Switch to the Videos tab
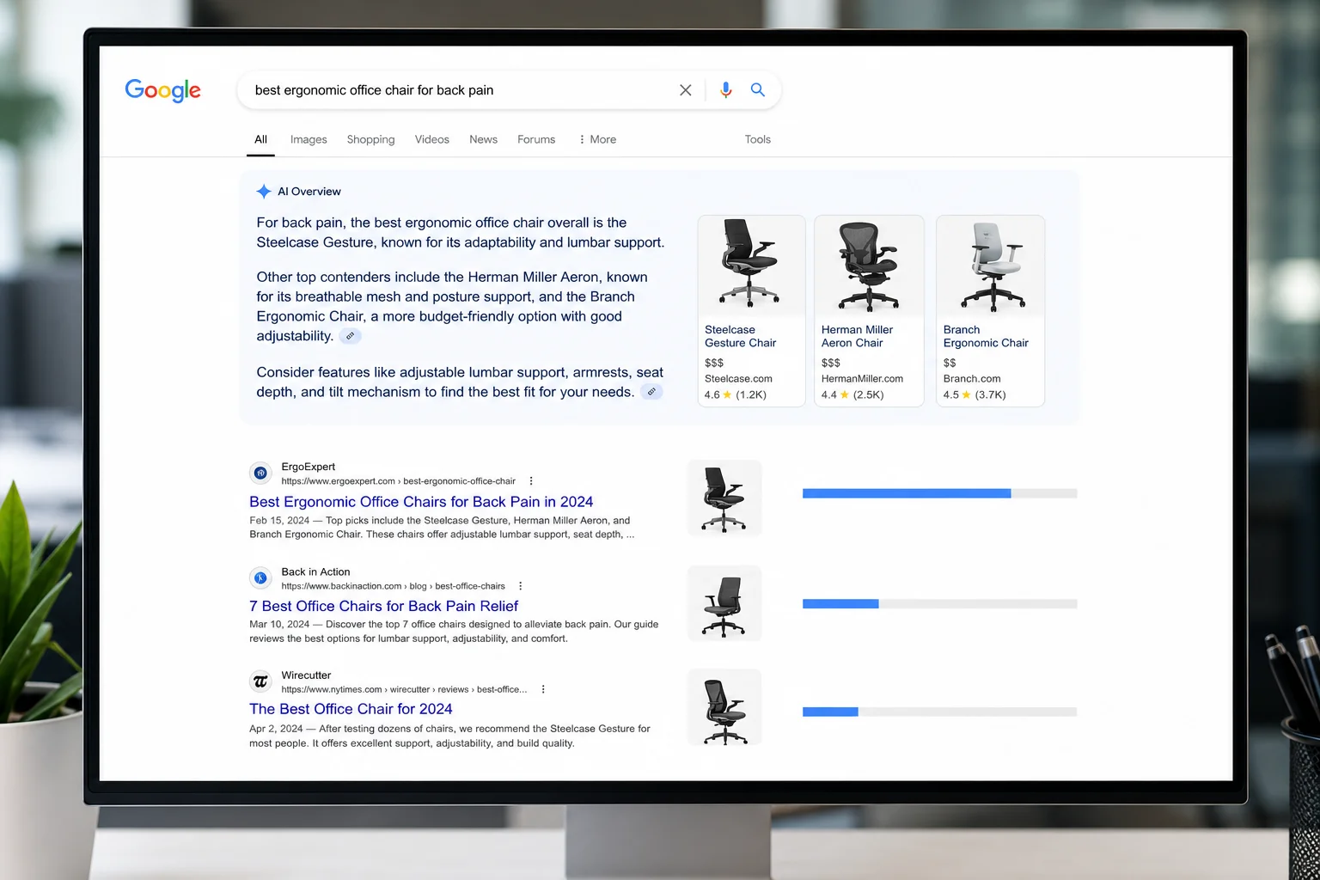Image resolution: width=1320 pixels, height=880 pixels. click(x=431, y=139)
